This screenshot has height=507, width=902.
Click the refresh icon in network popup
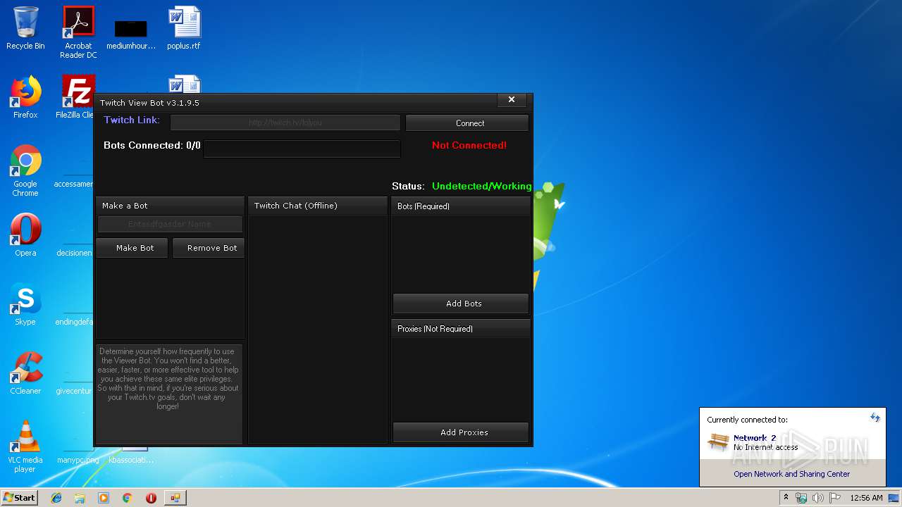coord(875,418)
